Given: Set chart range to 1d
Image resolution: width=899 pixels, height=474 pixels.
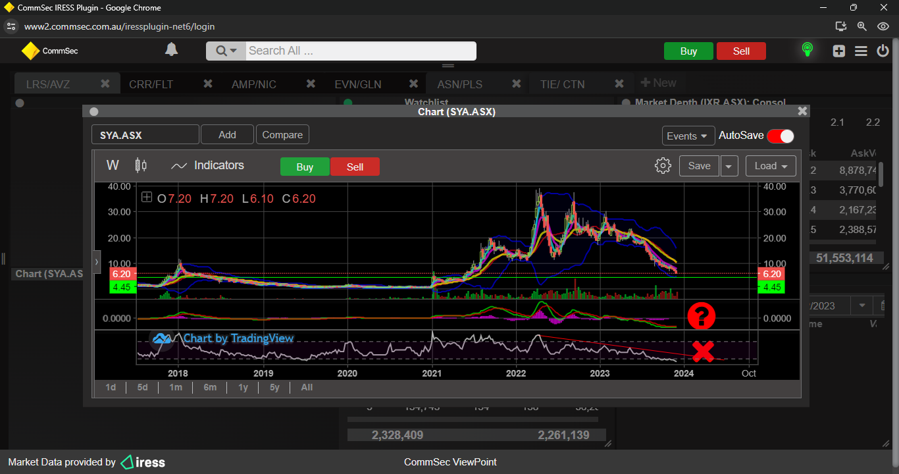Looking at the screenshot, I should [x=111, y=387].
